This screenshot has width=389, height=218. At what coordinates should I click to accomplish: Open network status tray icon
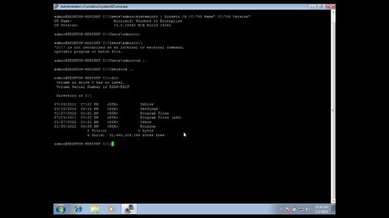coord(301,210)
